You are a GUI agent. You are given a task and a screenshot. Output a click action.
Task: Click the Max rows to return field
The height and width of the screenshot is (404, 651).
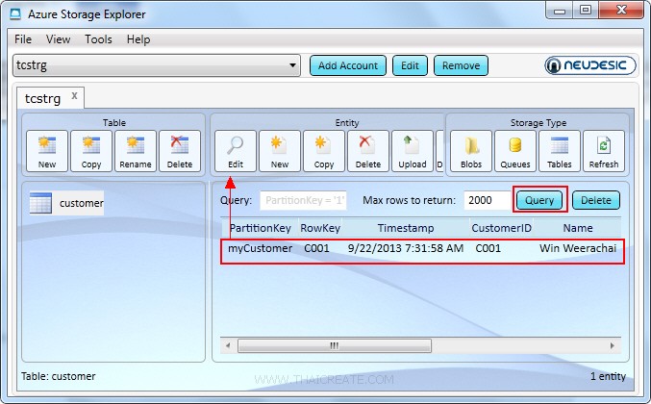488,200
